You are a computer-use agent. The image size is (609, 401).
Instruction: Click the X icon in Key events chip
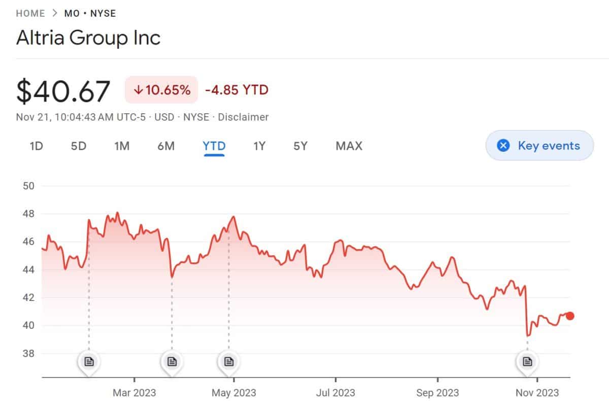tap(503, 146)
